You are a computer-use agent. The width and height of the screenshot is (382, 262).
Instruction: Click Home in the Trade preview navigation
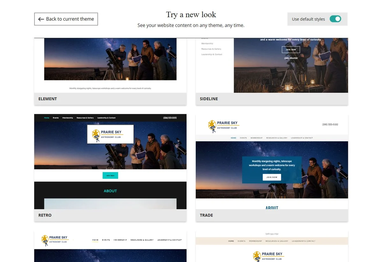(x=234, y=138)
